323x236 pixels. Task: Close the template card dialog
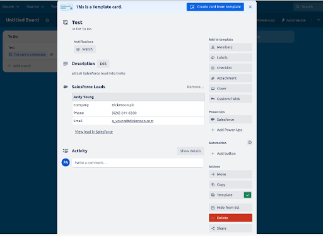coord(250,7)
